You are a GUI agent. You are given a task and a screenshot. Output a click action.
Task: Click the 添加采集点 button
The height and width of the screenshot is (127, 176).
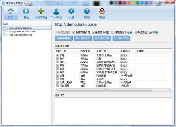[64, 38]
